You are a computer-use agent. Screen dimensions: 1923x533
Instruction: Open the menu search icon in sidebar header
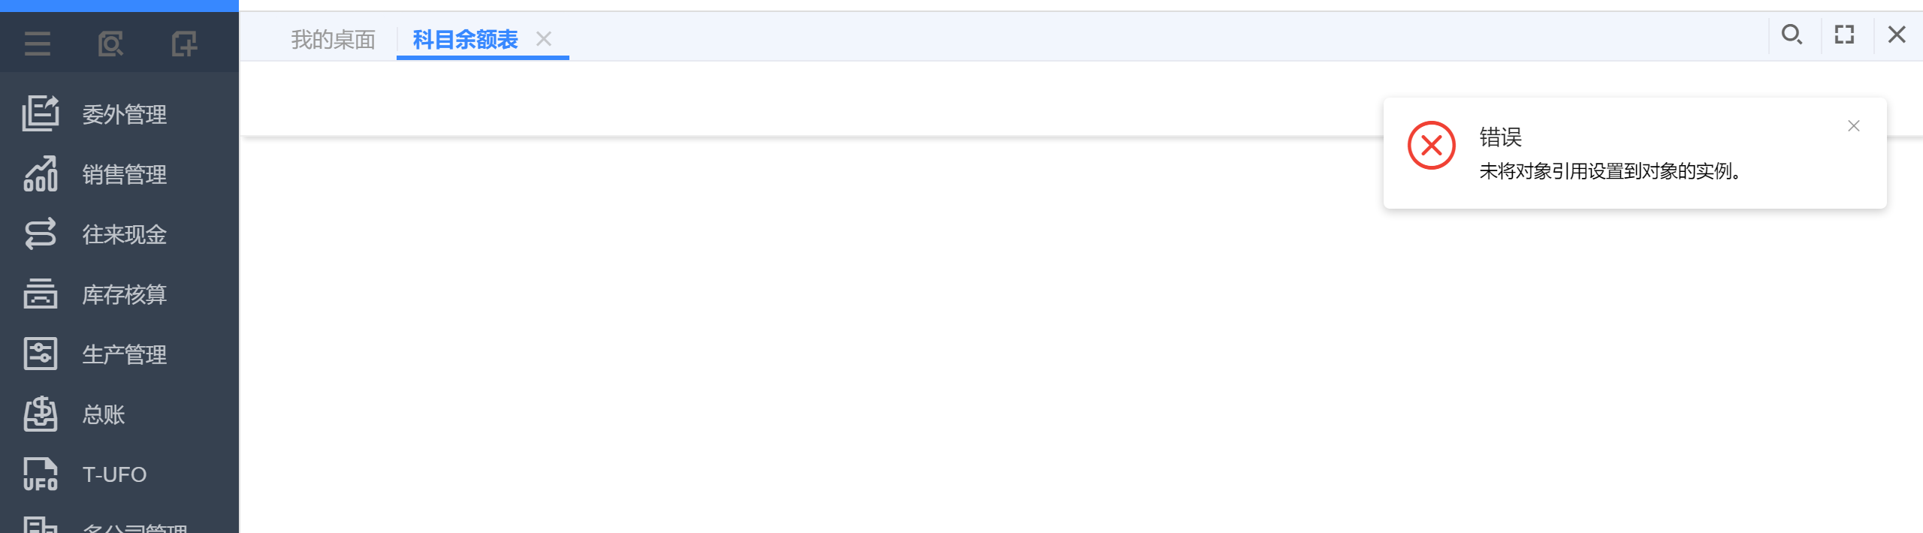tap(110, 44)
